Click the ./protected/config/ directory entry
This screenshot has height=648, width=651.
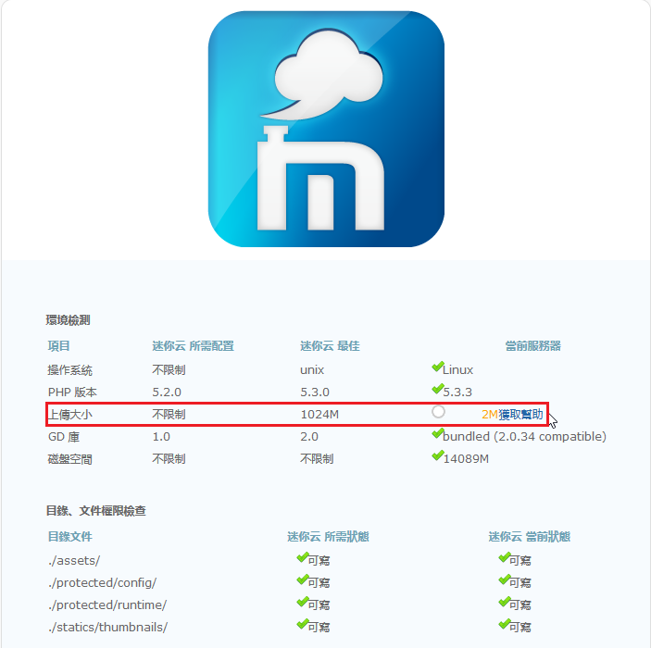102,583
